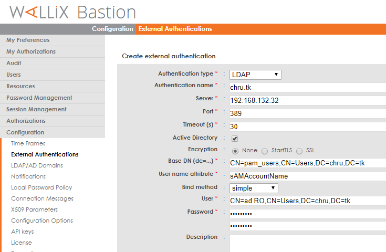Go to LDAP/AD Domains page
386x252 pixels.
pos(37,165)
